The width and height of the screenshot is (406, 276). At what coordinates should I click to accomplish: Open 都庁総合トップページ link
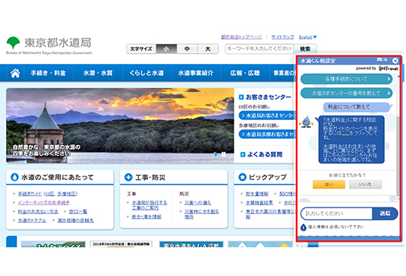click(x=241, y=37)
